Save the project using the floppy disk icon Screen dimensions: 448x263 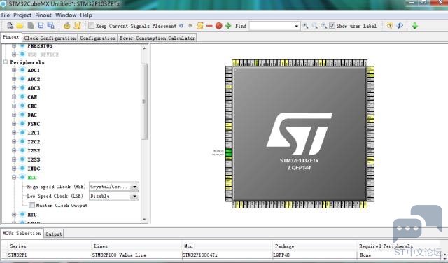41,26
